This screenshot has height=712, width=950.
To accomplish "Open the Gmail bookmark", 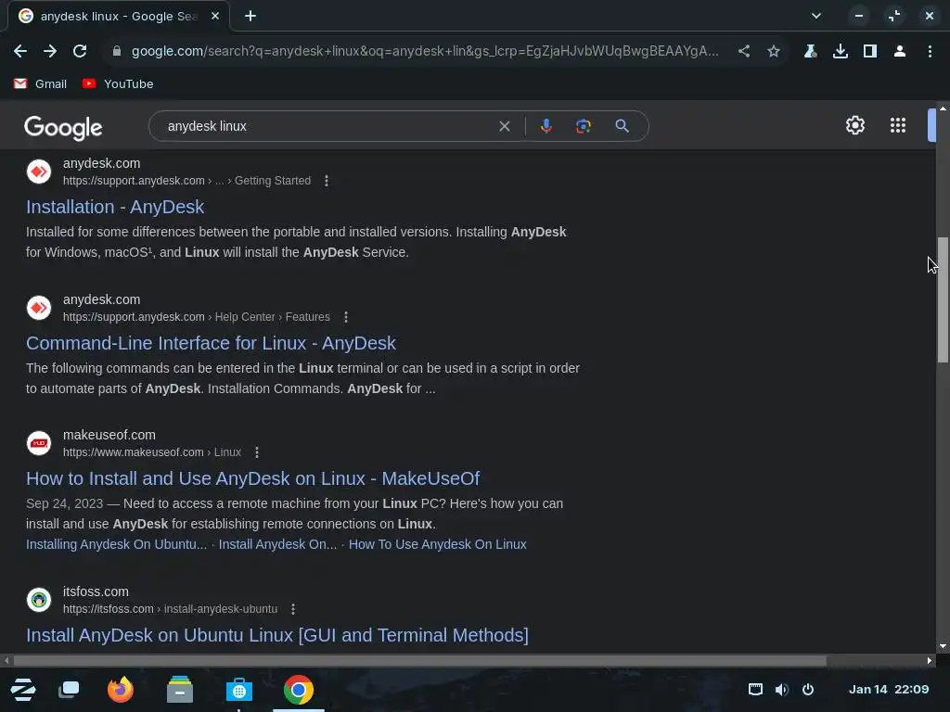I will 40,83.
